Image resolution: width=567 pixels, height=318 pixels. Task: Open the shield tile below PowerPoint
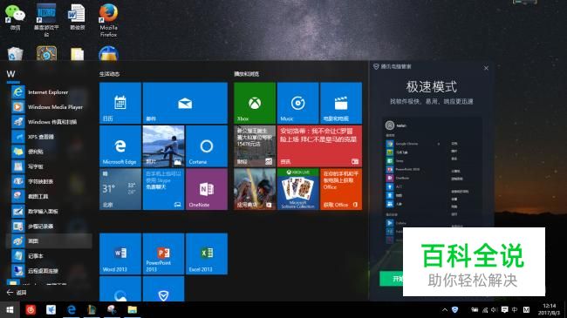click(163, 288)
